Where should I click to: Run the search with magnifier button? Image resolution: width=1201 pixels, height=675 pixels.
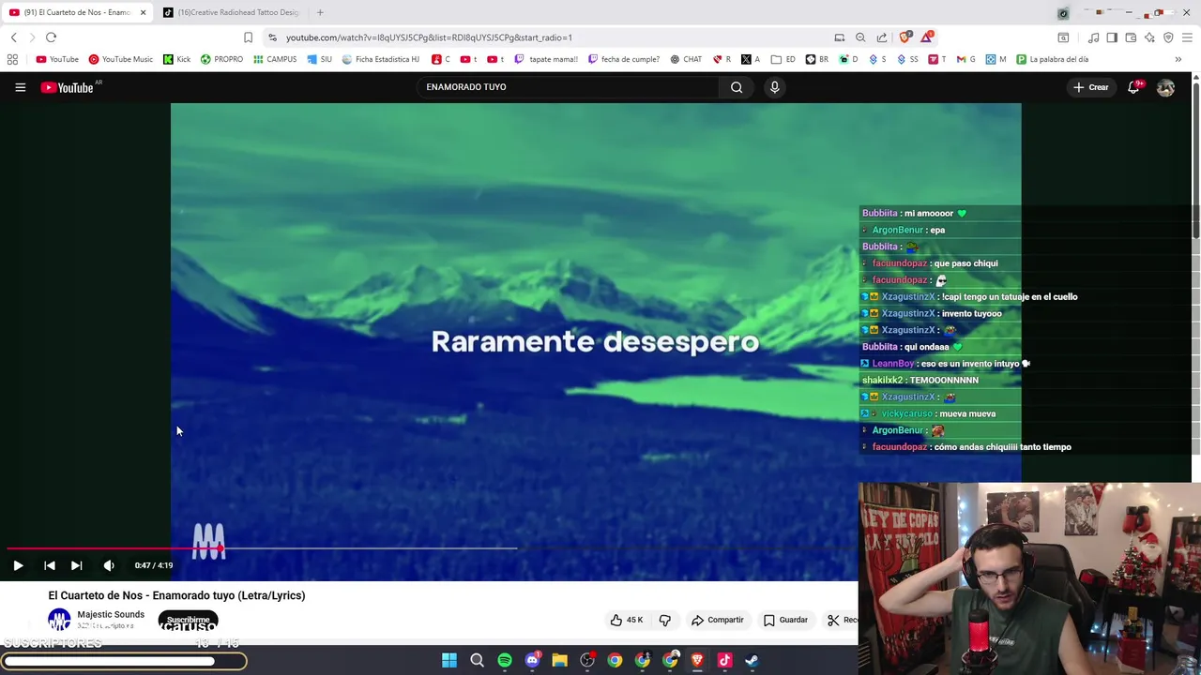pos(737,87)
